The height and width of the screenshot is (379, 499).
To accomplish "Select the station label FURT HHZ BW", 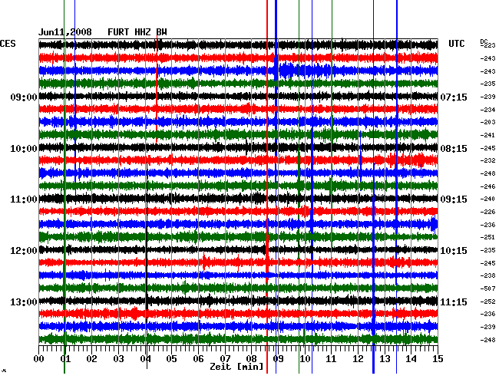I will point(137,32).
